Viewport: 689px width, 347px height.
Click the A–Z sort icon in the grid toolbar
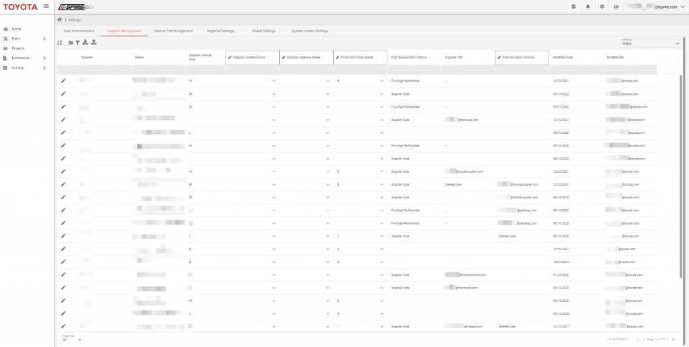click(x=60, y=42)
